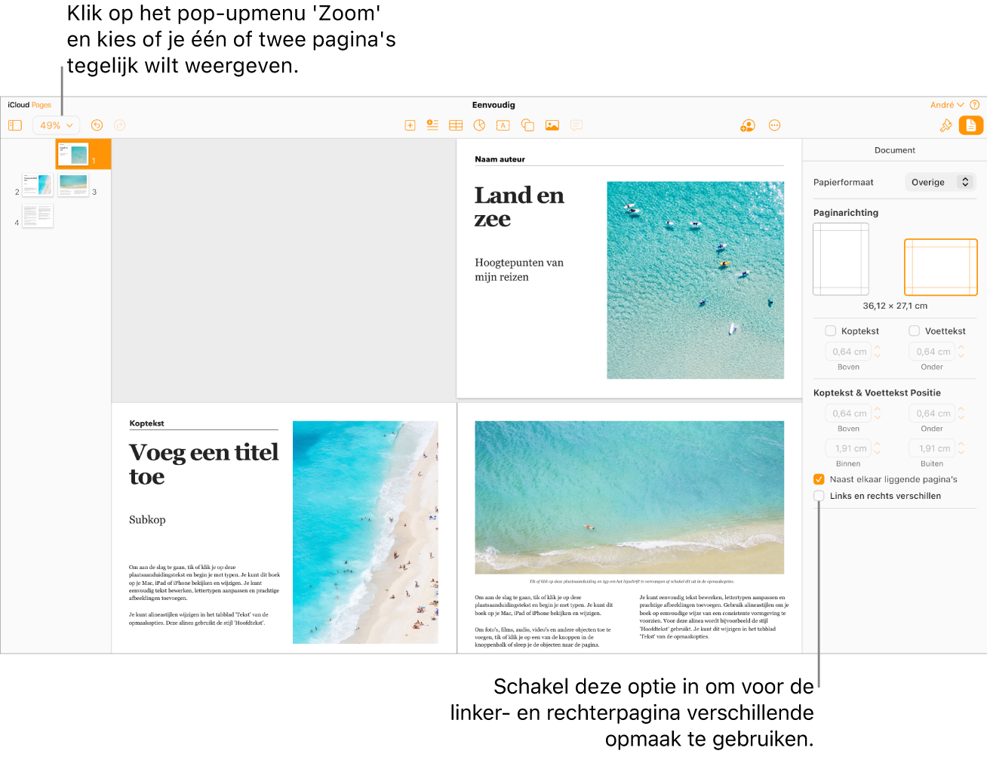Image resolution: width=987 pixels, height=760 pixels.
Task: Open the zoom level dropdown
Action: coord(55,125)
